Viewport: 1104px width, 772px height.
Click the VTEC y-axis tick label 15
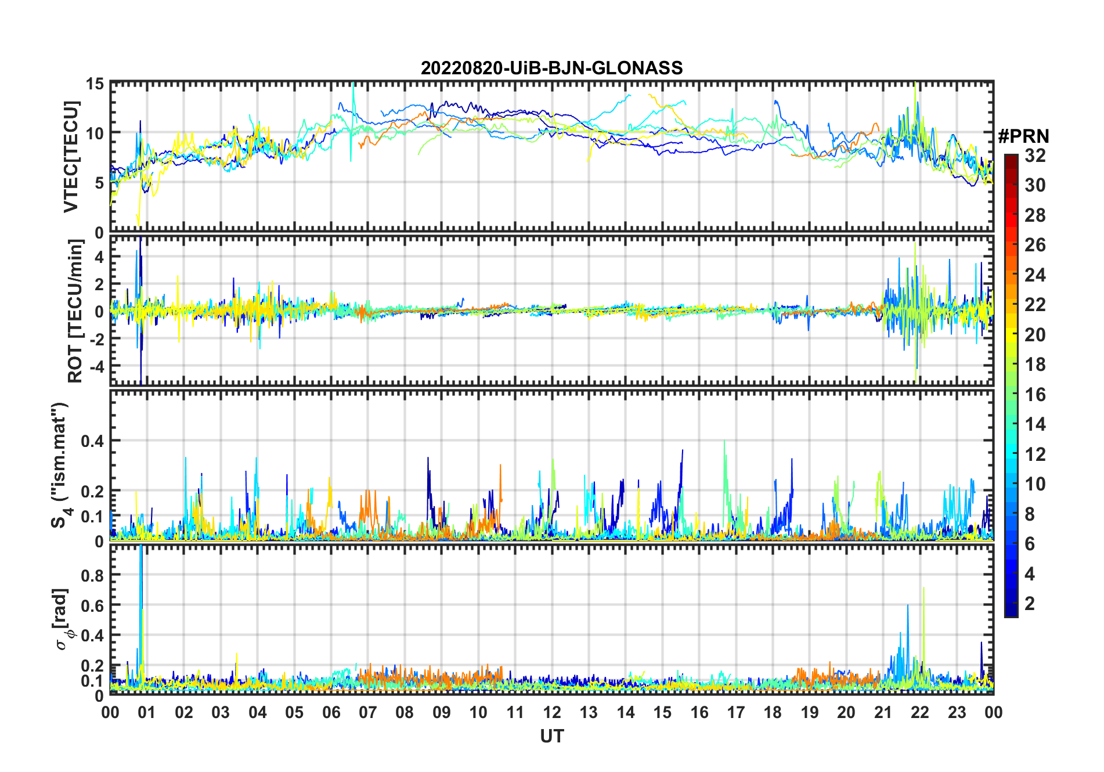(95, 84)
